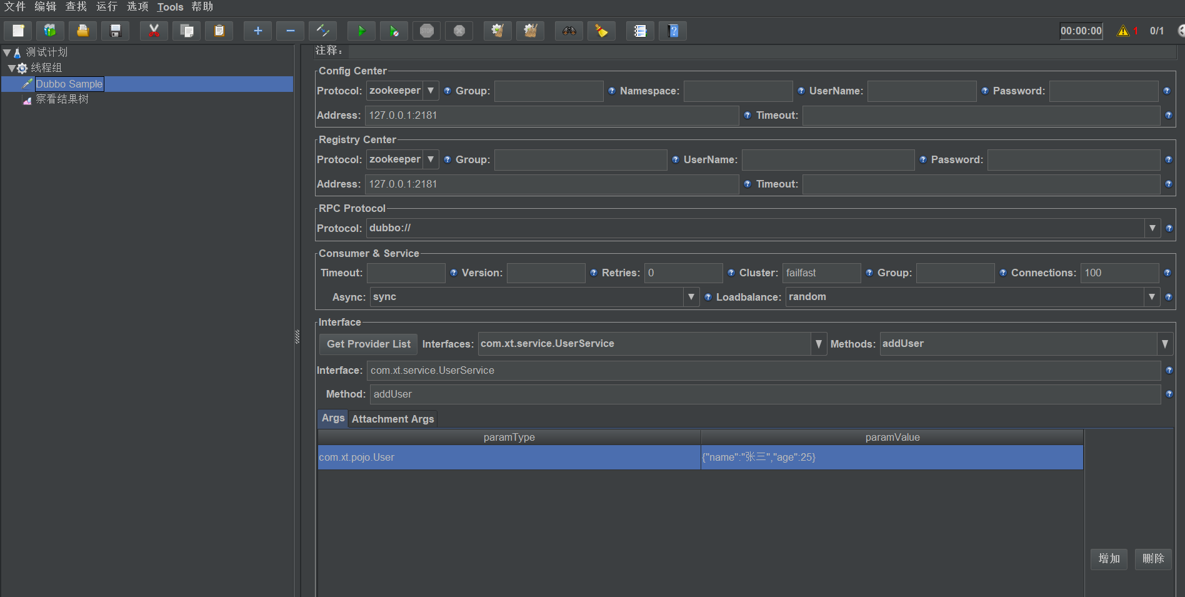Click the com.xt.pojo.User paramType cell
Image resolution: width=1185 pixels, height=597 pixels.
click(509, 458)
